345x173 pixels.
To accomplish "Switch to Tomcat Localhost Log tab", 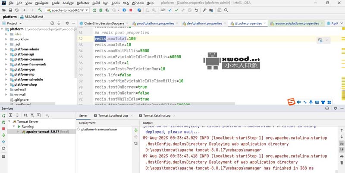I will tap(113, 115).
